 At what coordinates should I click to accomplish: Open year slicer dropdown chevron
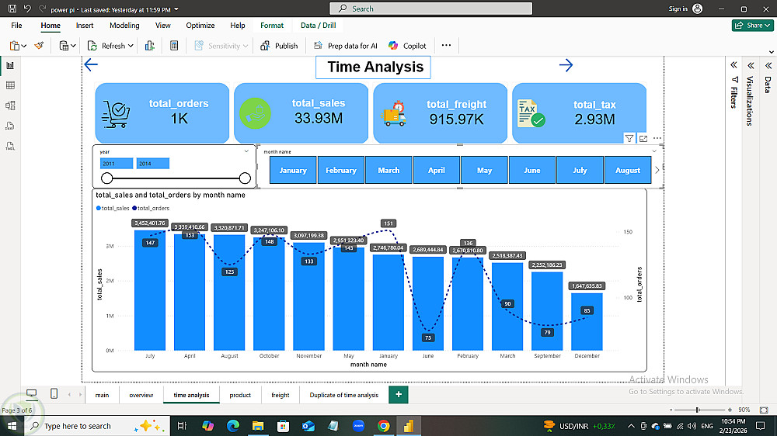pyautogui.click(x=246, y=151)
